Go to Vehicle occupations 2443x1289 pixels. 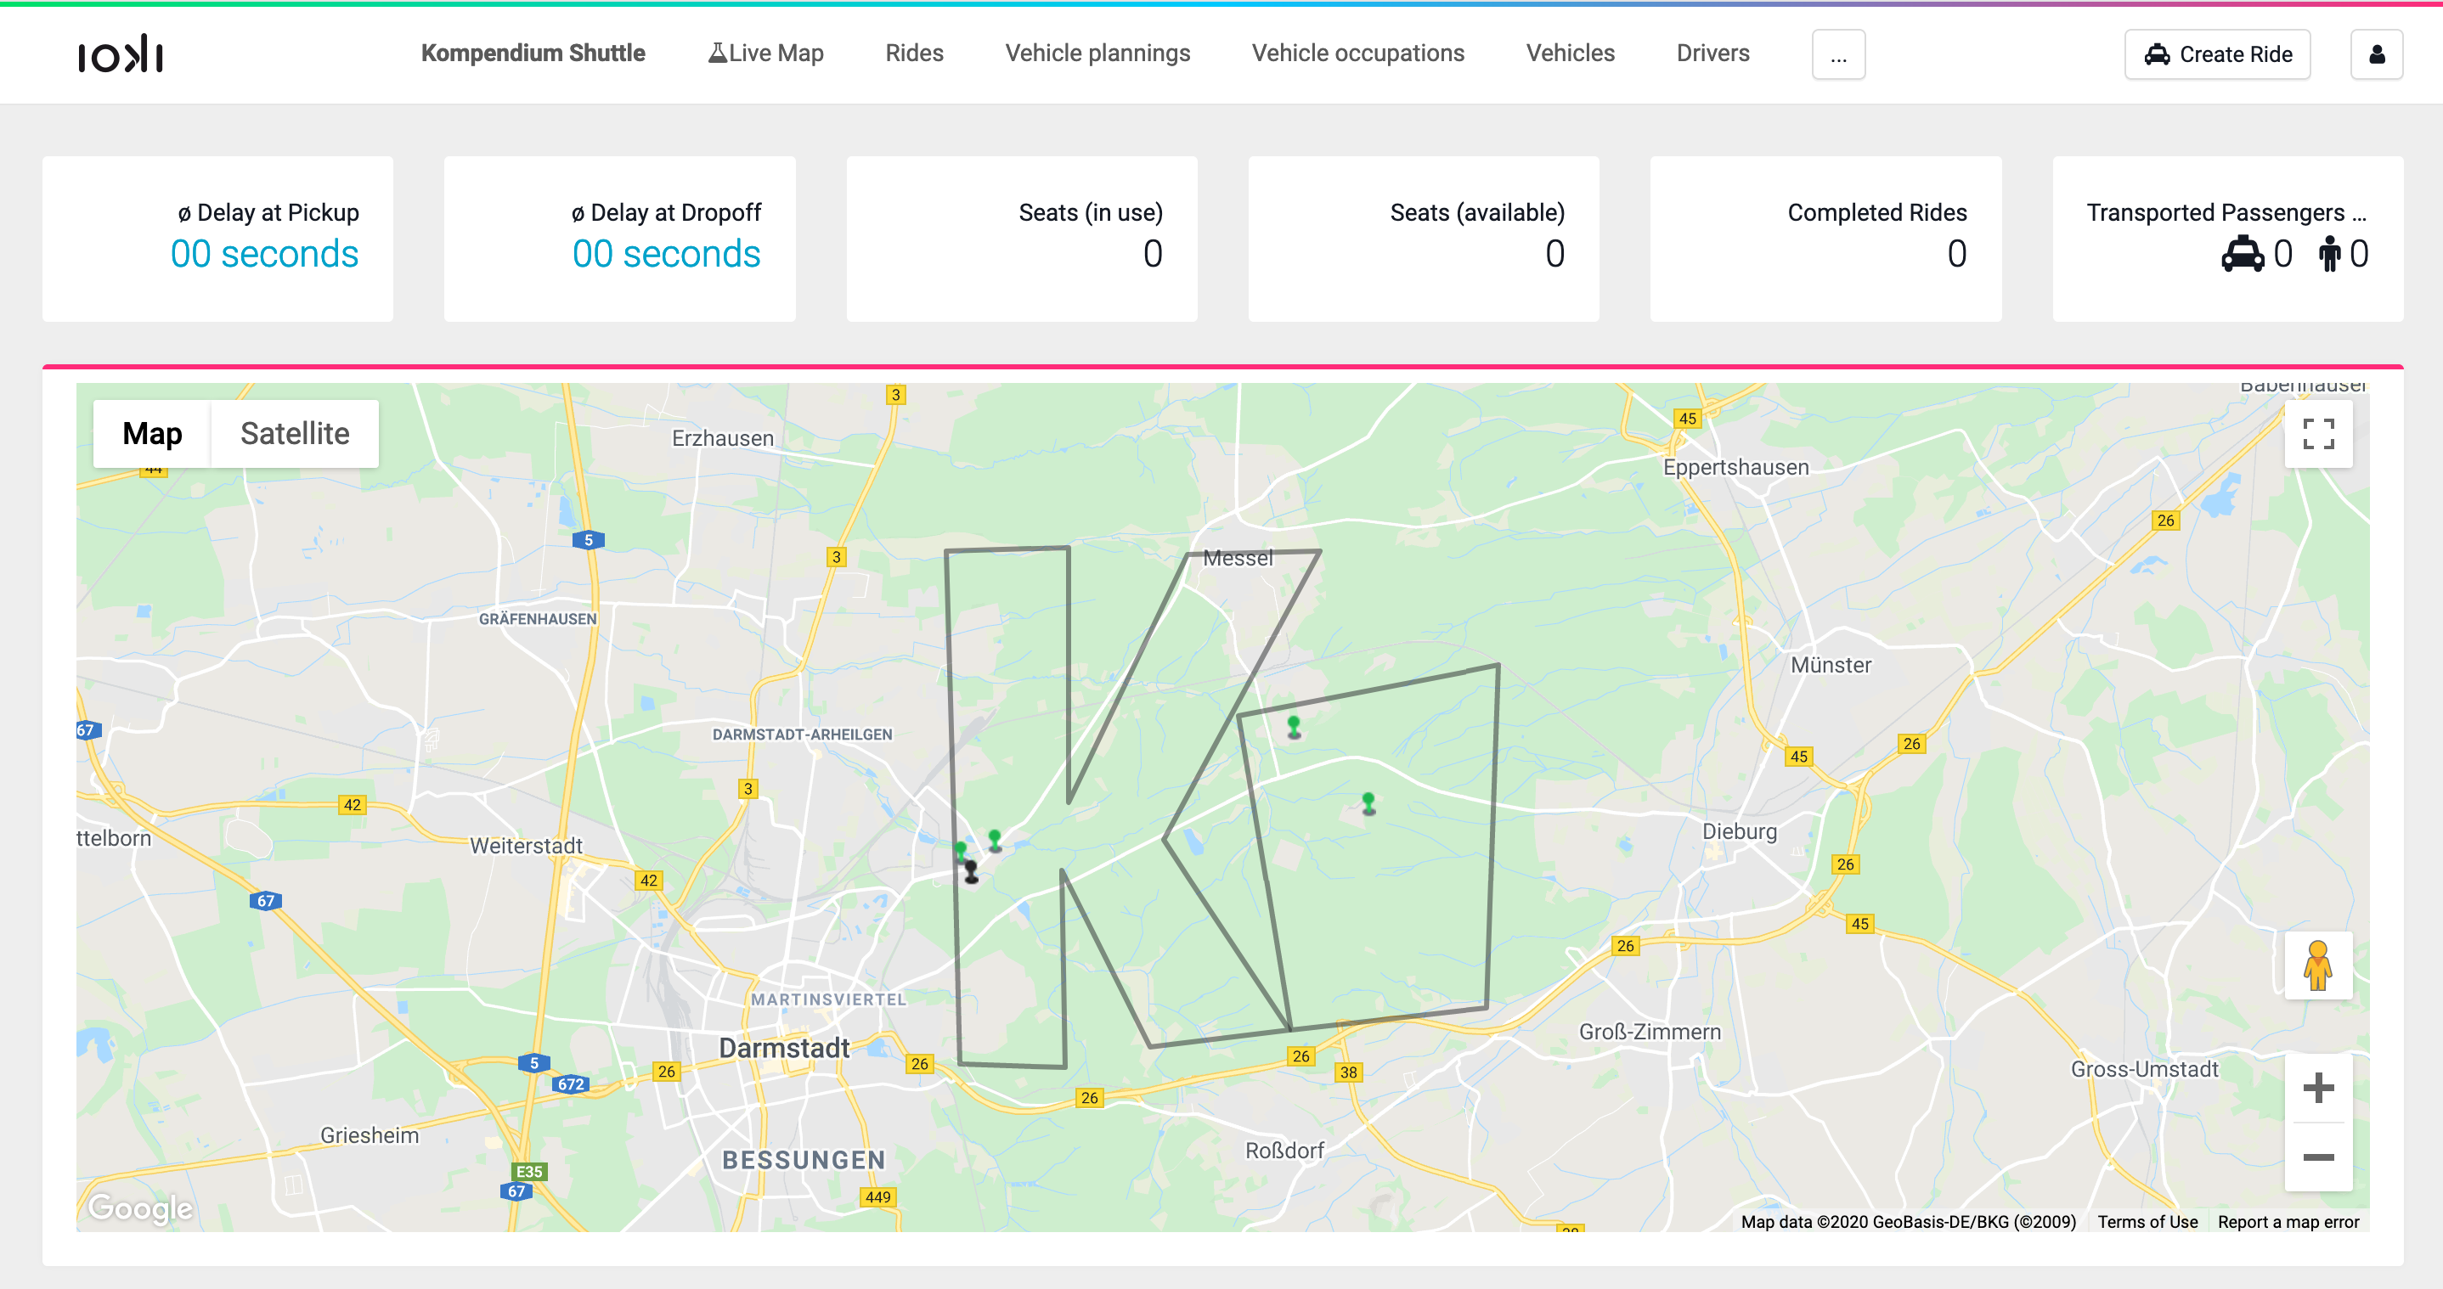[x=1358, y=53]
